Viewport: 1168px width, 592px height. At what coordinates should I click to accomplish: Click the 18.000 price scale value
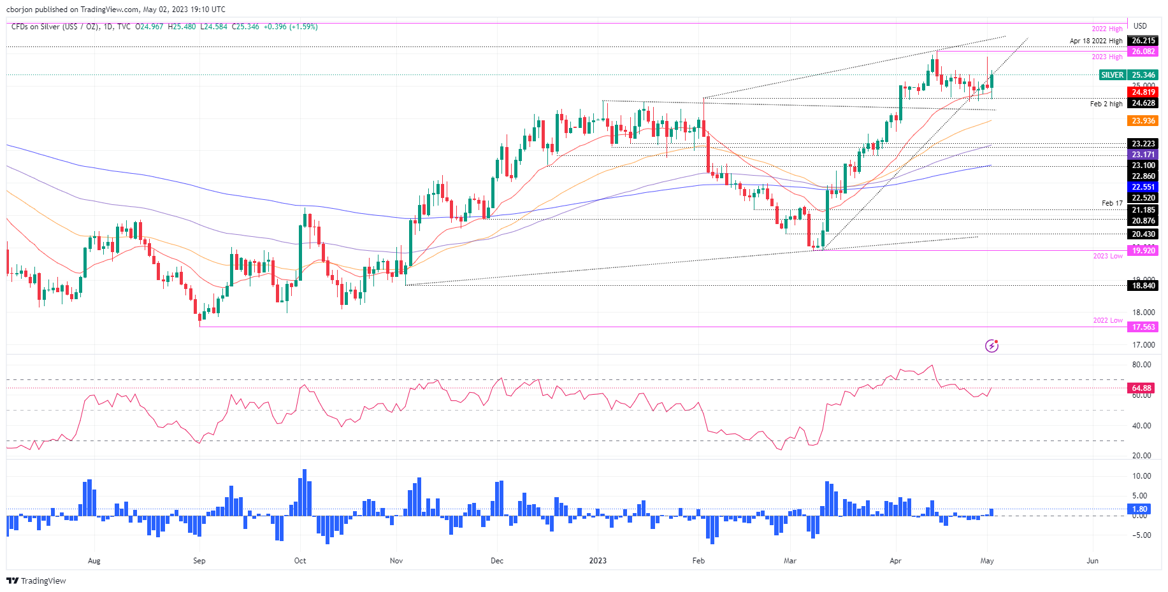click(x=1144, y=313)
